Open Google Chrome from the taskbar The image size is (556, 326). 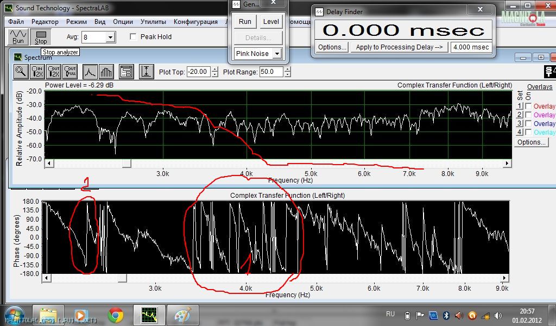click(115, 315)
